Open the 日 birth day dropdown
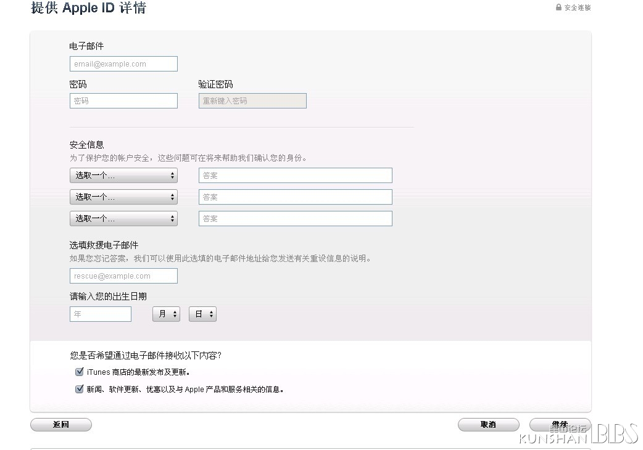This screenshot has width=643, height=450. [x=202, y=314]
